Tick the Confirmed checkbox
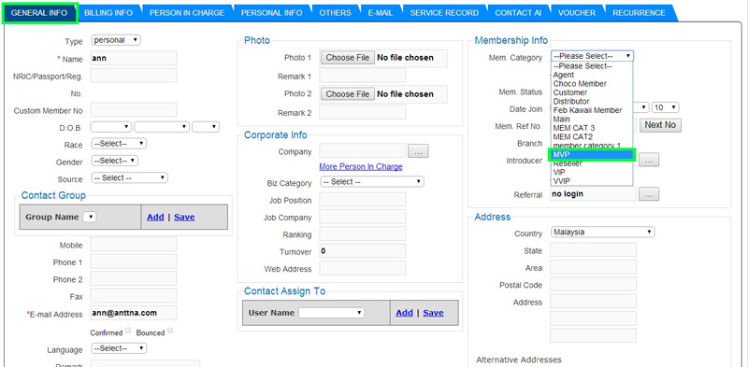748x367 pixels. pos(128,331)
